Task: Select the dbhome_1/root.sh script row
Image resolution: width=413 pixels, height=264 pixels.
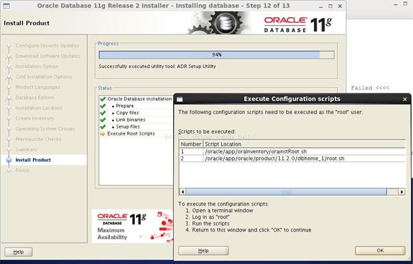Action: pos(292,158)
